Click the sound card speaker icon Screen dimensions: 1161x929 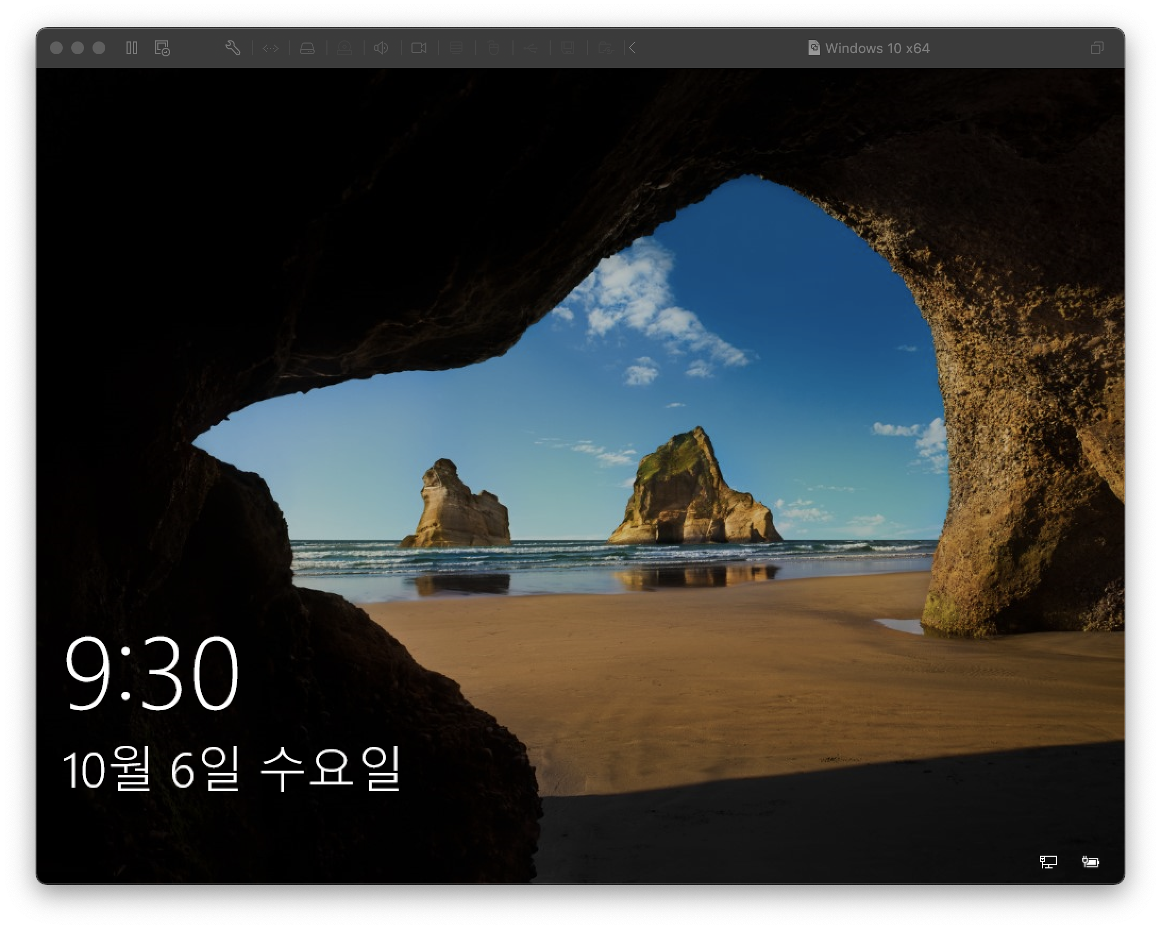pyautogui.click(x=381, y=48)
